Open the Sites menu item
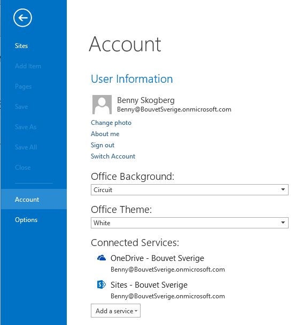The image size is (295, 325). coord(21,46)
